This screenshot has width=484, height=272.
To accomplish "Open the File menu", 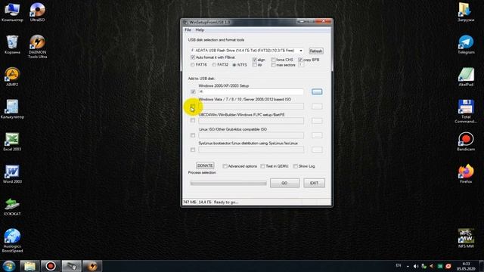I will click(188, 30).
